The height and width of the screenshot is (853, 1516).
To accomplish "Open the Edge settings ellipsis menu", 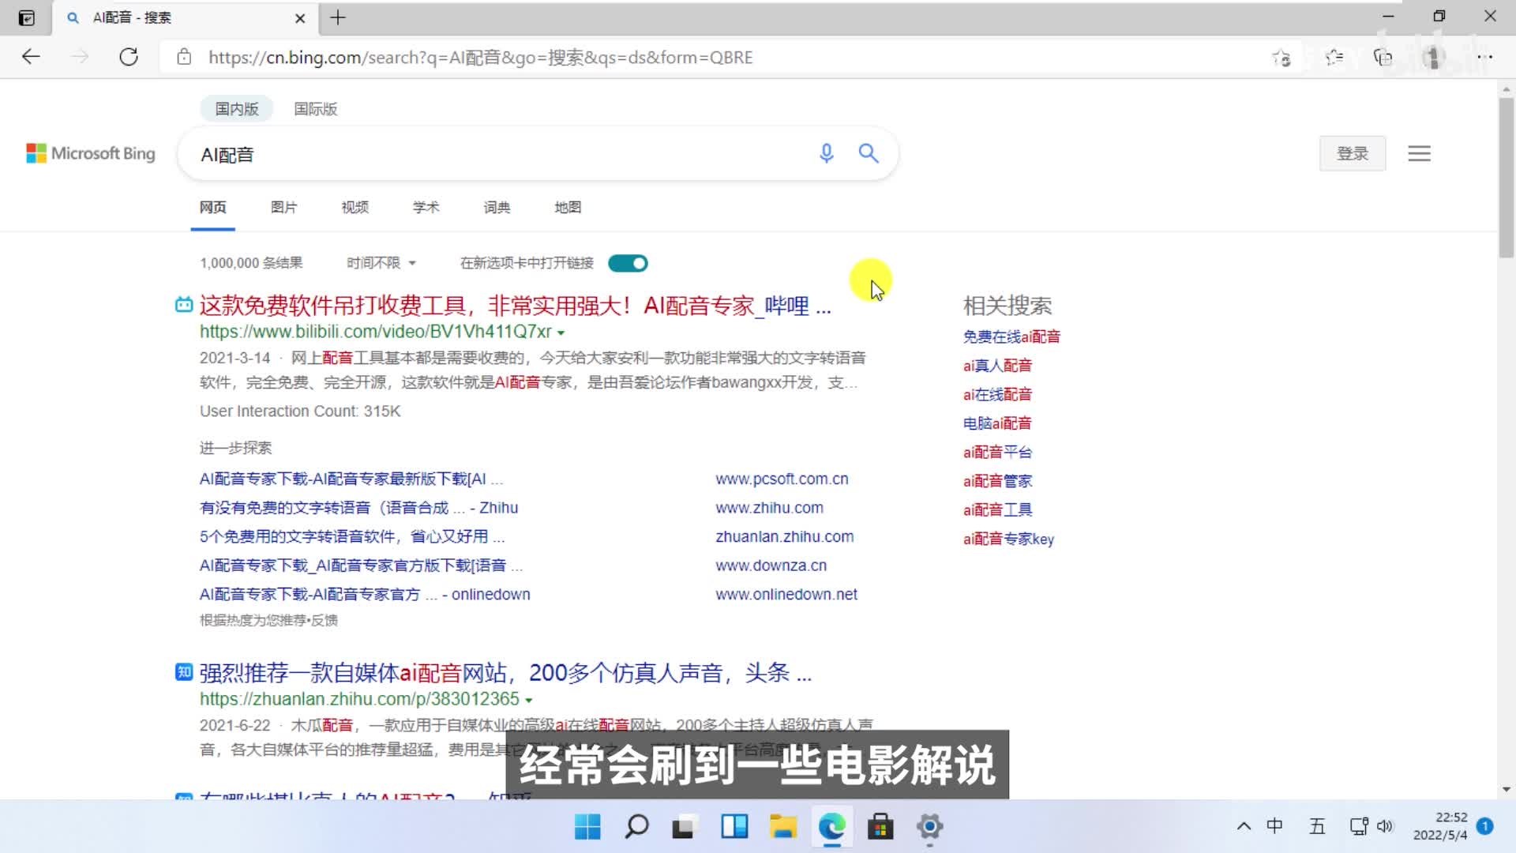I will point(1484,57).
